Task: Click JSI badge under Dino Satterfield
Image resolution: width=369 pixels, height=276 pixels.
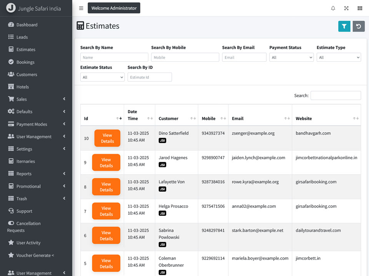Action: (x=162, y=141)
